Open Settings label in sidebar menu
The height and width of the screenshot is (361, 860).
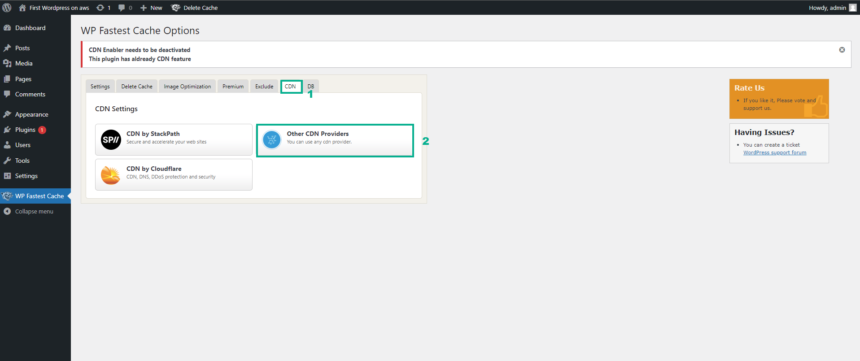coord(26,176)
